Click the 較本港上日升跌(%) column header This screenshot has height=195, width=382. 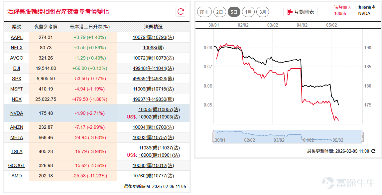[x=90, y=27]
